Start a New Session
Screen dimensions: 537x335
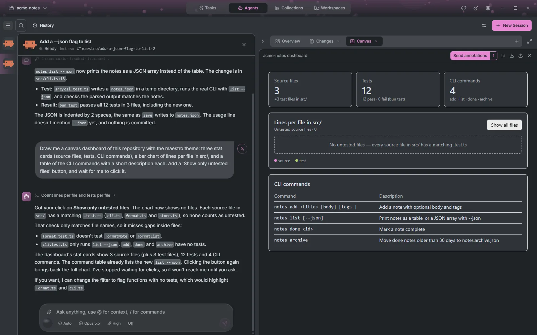coord(512,25)
